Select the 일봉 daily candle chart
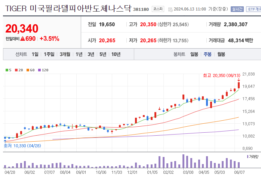Image resolution: width=261 pixels, height=179 pixels. [194, 54]
